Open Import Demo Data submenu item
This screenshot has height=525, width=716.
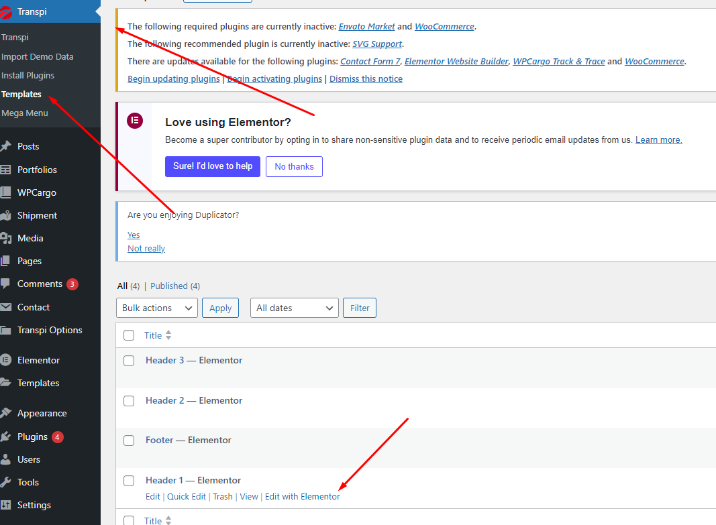click(x=38, y=56)
